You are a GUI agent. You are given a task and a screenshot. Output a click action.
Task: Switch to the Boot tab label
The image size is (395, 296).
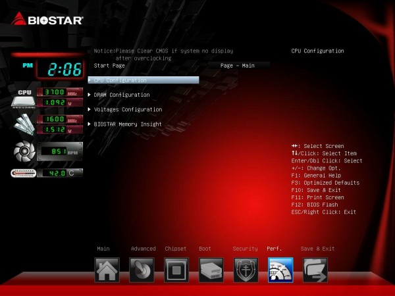[205, 249]
